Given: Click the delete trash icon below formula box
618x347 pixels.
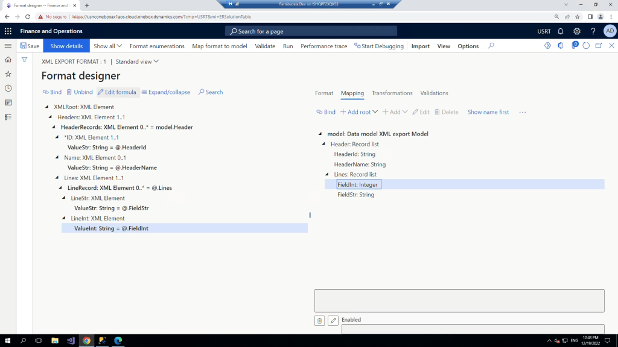Looking at the screenshot, I should 320,320.
